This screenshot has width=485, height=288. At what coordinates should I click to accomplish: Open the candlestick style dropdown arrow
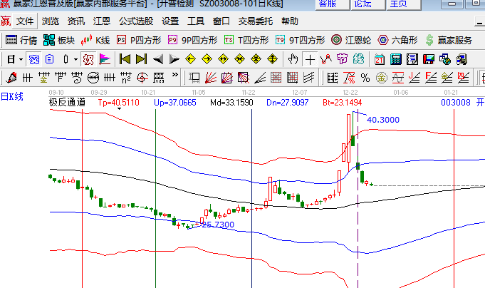[x=75, y=59]
